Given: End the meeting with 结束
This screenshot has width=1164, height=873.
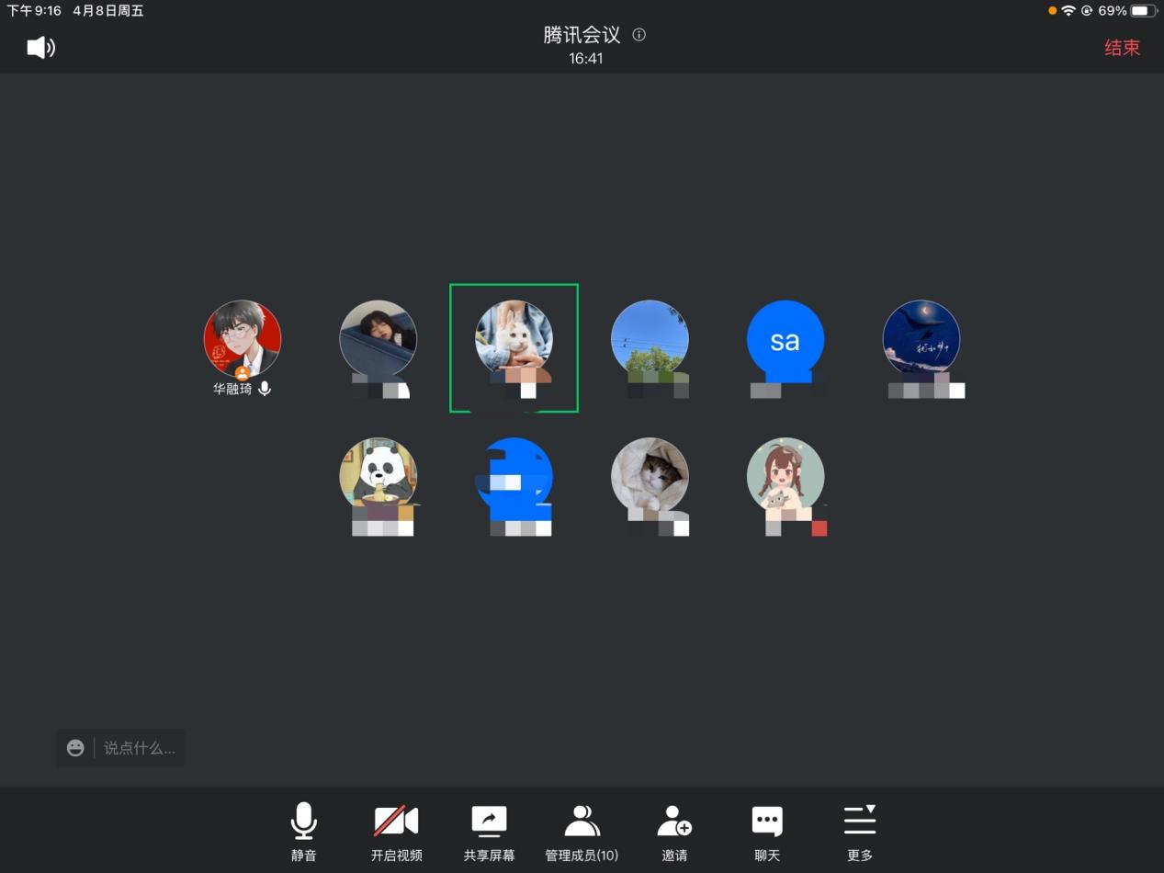Looking at the screenshot, I should click(x=1122, y=48).
